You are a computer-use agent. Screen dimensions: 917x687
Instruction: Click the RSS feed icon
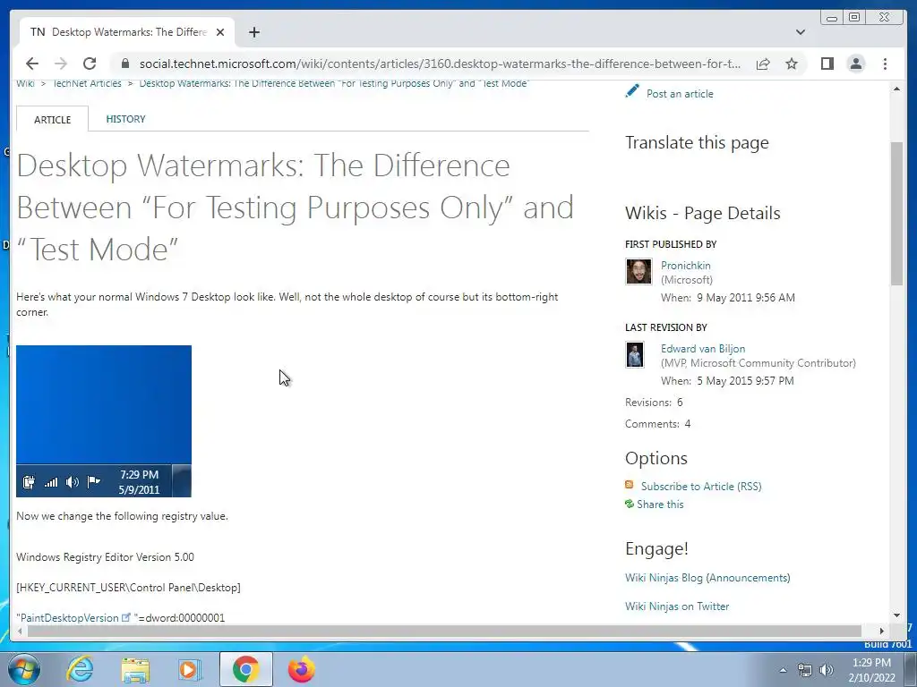pos(630,485)
